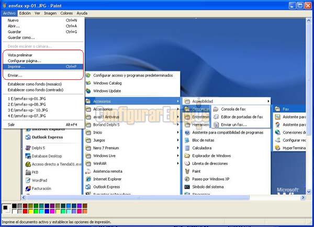314x227 pixels.
Task: Click 'Windows Update' in the canvas picture
Action: point(107,91)
